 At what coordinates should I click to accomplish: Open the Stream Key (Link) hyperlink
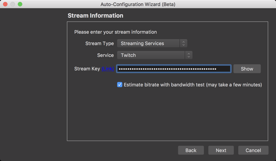click(108, 69)
